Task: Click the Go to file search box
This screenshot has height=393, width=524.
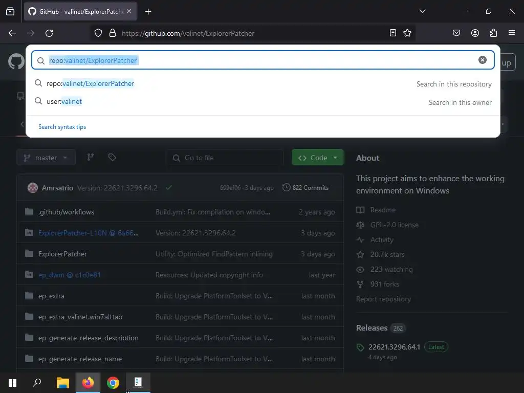Action: click(x=225, y=158)
